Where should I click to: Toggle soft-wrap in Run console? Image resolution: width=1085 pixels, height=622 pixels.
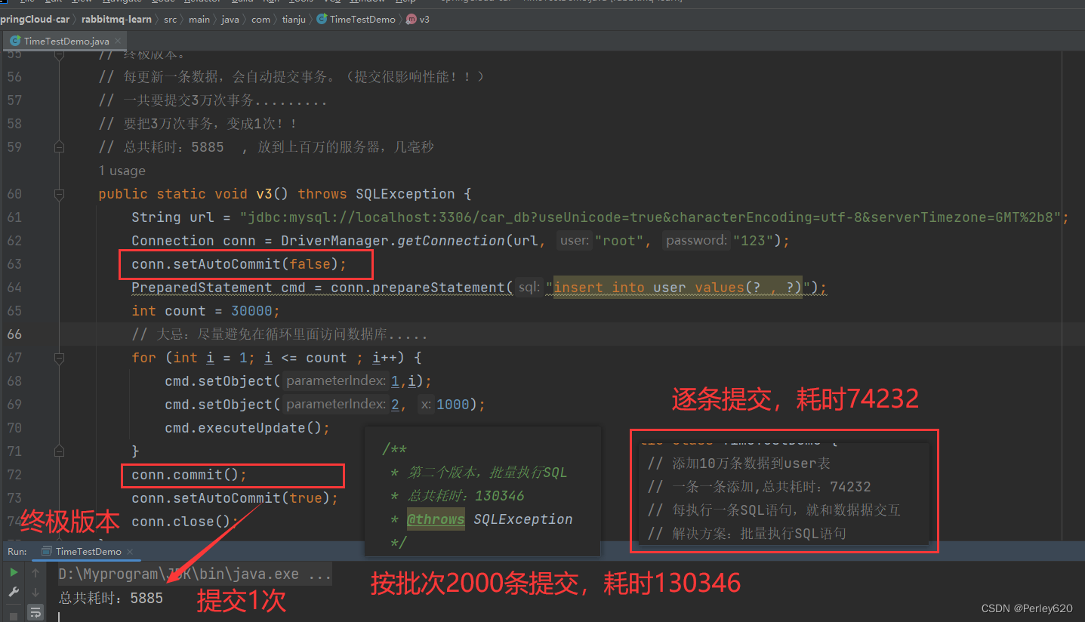pos(35,613)
